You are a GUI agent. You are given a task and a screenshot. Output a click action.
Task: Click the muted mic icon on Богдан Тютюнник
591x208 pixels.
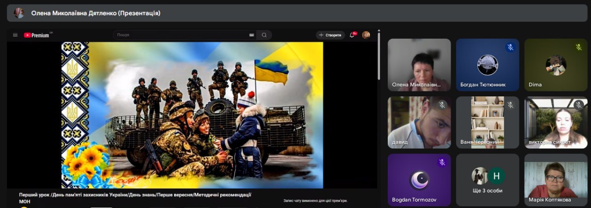pyautogui.click(x=510, y=47)
